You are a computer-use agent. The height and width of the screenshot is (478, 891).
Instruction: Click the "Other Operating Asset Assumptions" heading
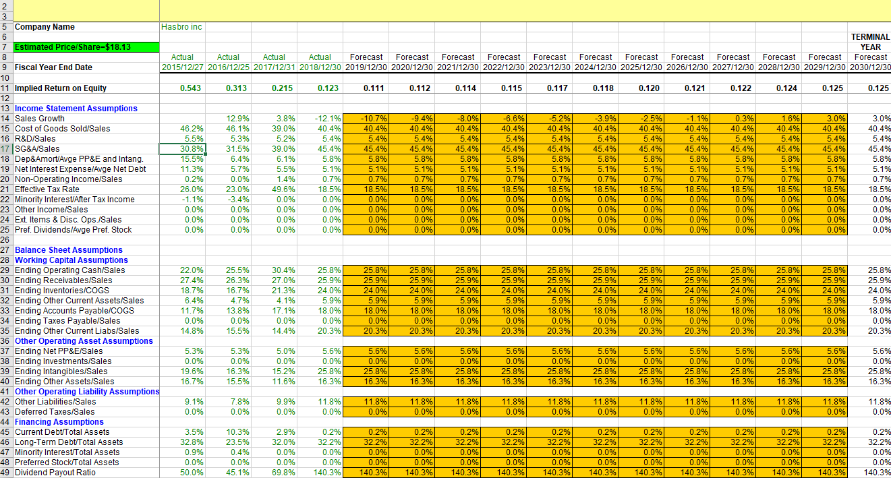(84, 340)
